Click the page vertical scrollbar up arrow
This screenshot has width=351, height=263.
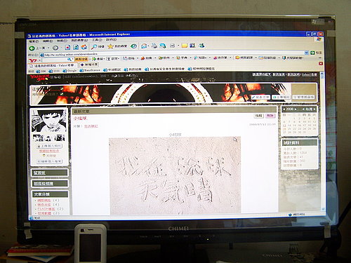[322, 74]
